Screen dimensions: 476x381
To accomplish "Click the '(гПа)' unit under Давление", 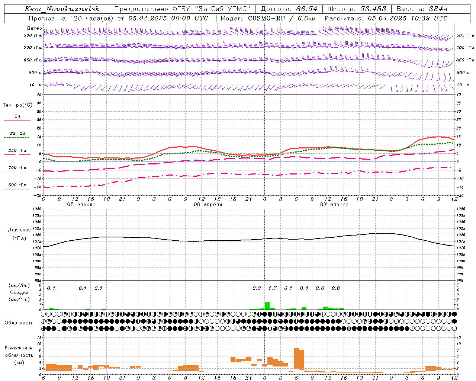I will click(19, 238).
